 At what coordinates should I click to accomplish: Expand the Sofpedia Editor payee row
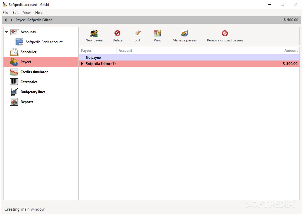click(82, 64)
